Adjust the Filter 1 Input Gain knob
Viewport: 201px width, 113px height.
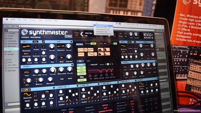[x=36, y=71]
